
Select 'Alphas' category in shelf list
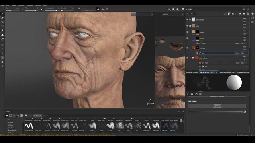click(x=10, y=125)
